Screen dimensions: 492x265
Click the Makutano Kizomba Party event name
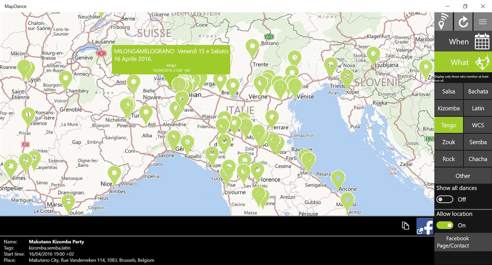click(56, 241)
